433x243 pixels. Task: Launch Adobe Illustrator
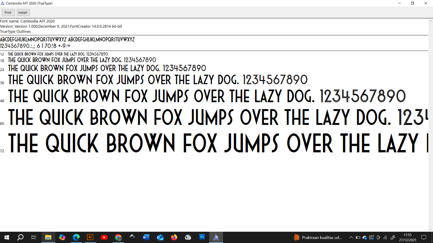pyautogui.click(x=90, y=237)
